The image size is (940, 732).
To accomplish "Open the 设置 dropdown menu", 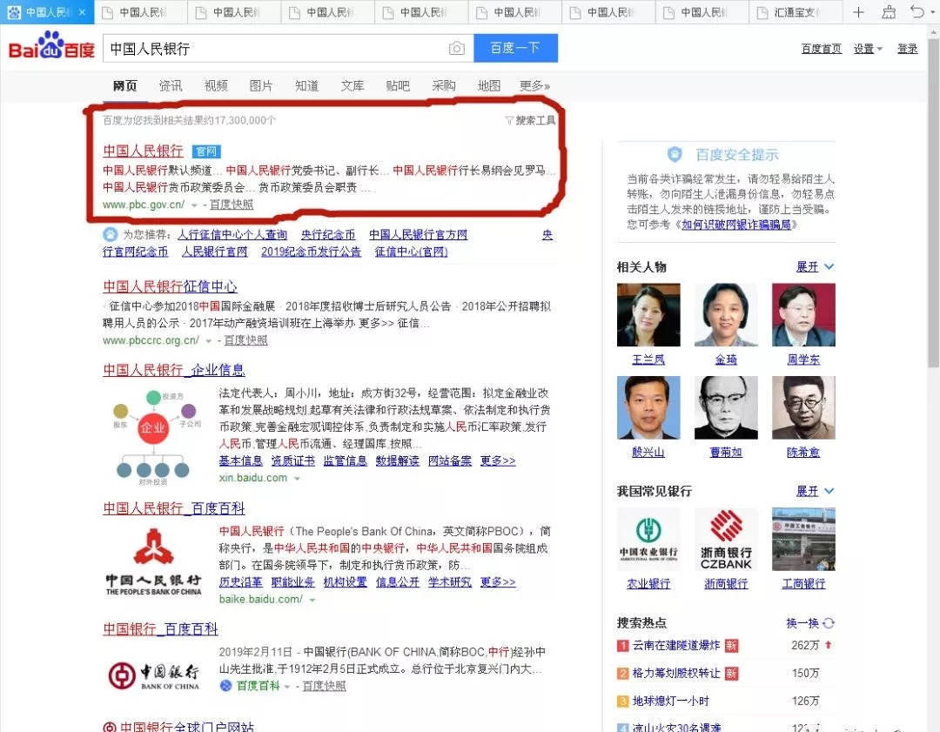I will coord(868,49).
